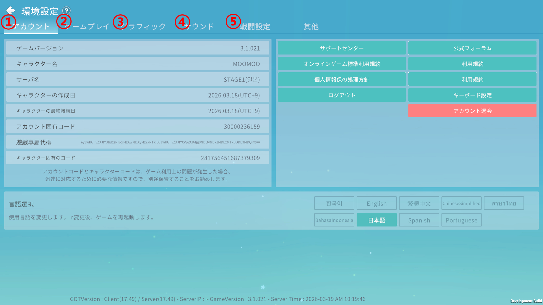Click the キャラクターの最終接続日 row date
Screen dimensions: 543x305
point(234,111)
